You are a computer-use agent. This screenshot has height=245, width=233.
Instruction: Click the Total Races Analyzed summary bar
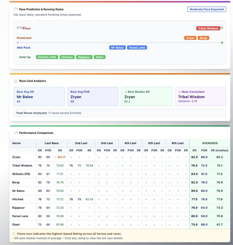pos(120,113)
